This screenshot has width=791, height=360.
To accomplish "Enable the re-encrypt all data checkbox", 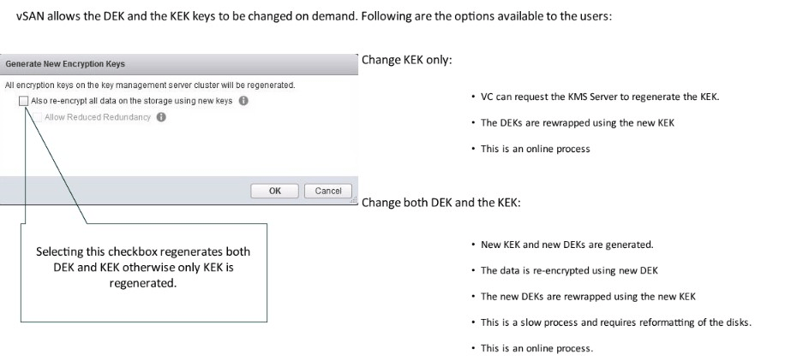I will tap(23, 101).
